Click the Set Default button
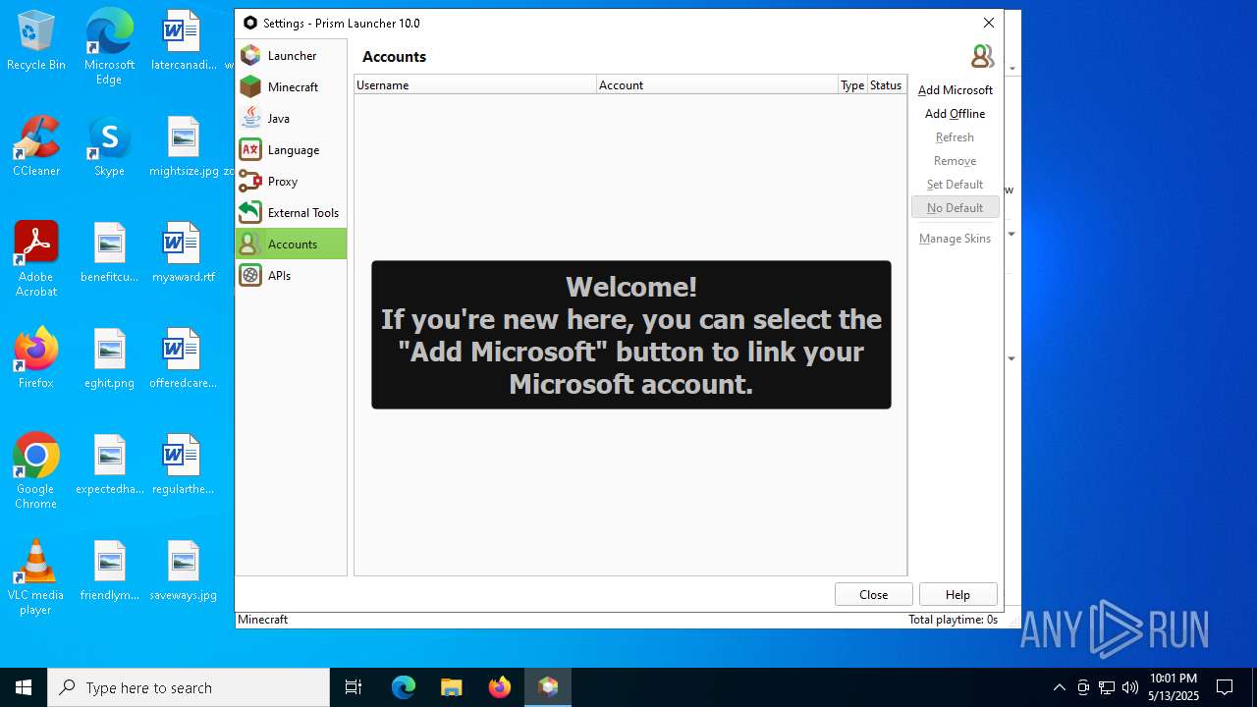This screenshot has height=707, width=1257. click(x=955, y=184)
